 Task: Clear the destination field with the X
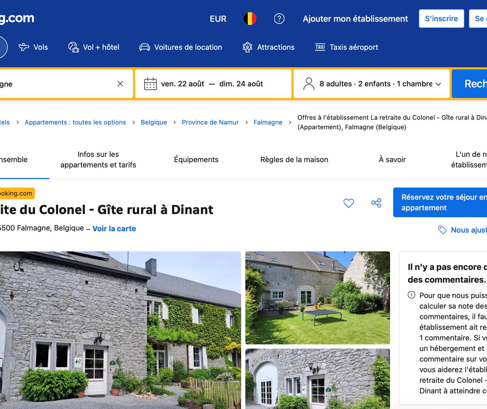point(120,84)
